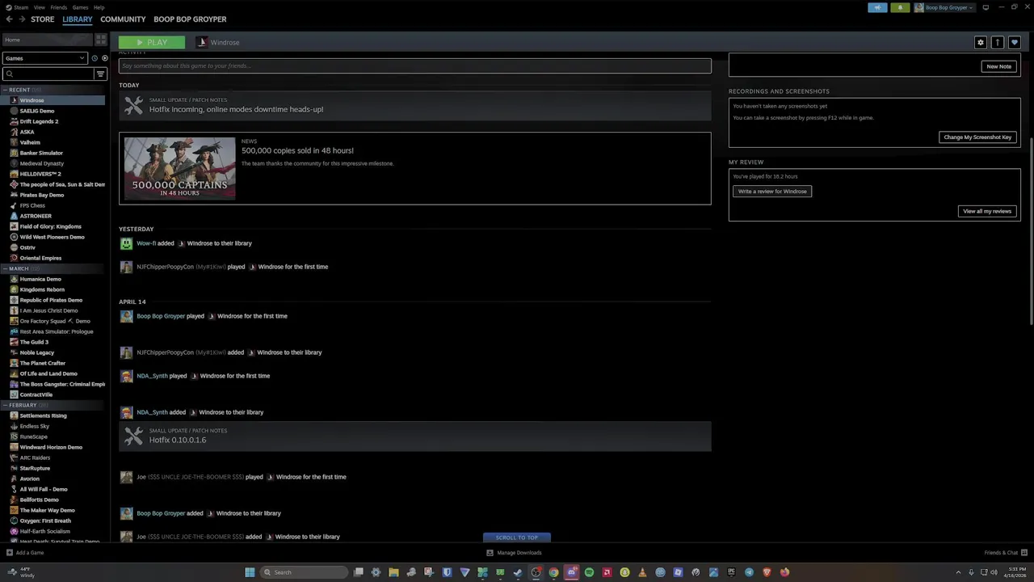Click the New Note button

coord(998,66)
